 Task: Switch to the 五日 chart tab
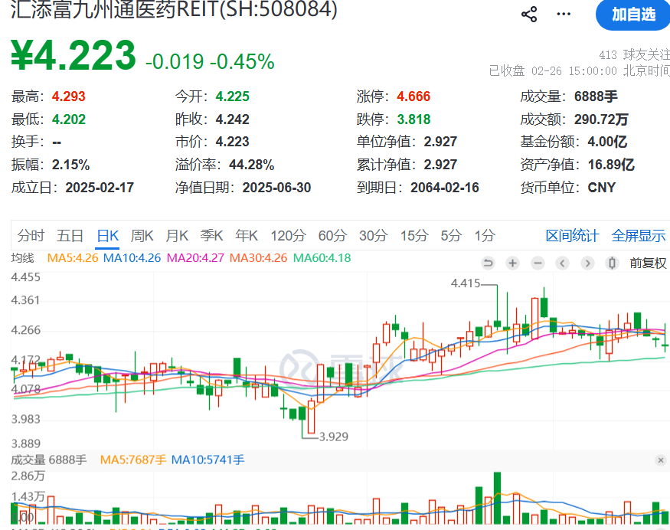pyautogui.click(x=70, y=235)
